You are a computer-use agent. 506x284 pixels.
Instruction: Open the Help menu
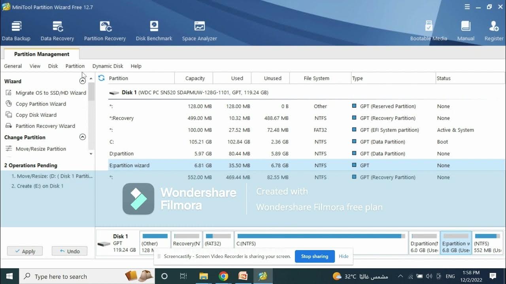pos(136,66)
